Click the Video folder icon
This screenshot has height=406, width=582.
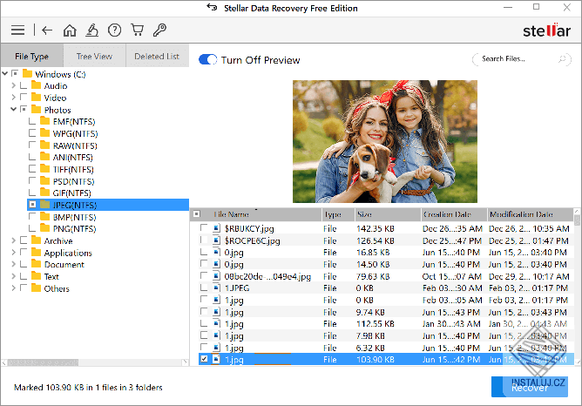click(x=36, y=98)
